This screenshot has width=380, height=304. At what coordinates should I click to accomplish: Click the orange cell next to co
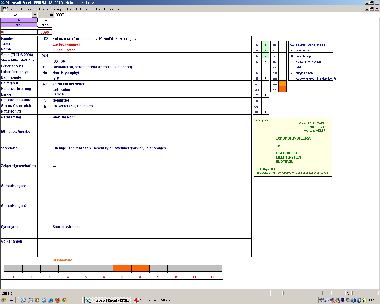(283, 89)
